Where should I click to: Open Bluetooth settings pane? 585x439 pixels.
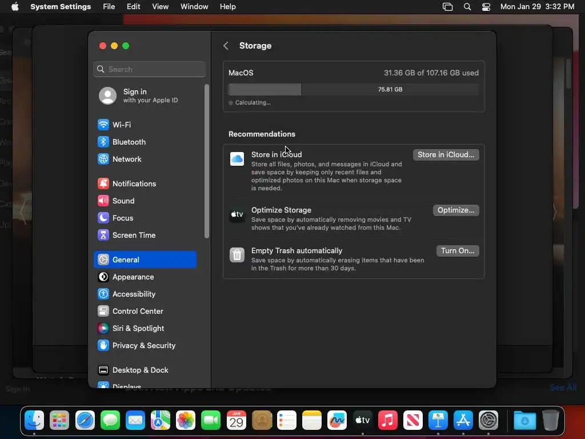click(x=145, y=142)
